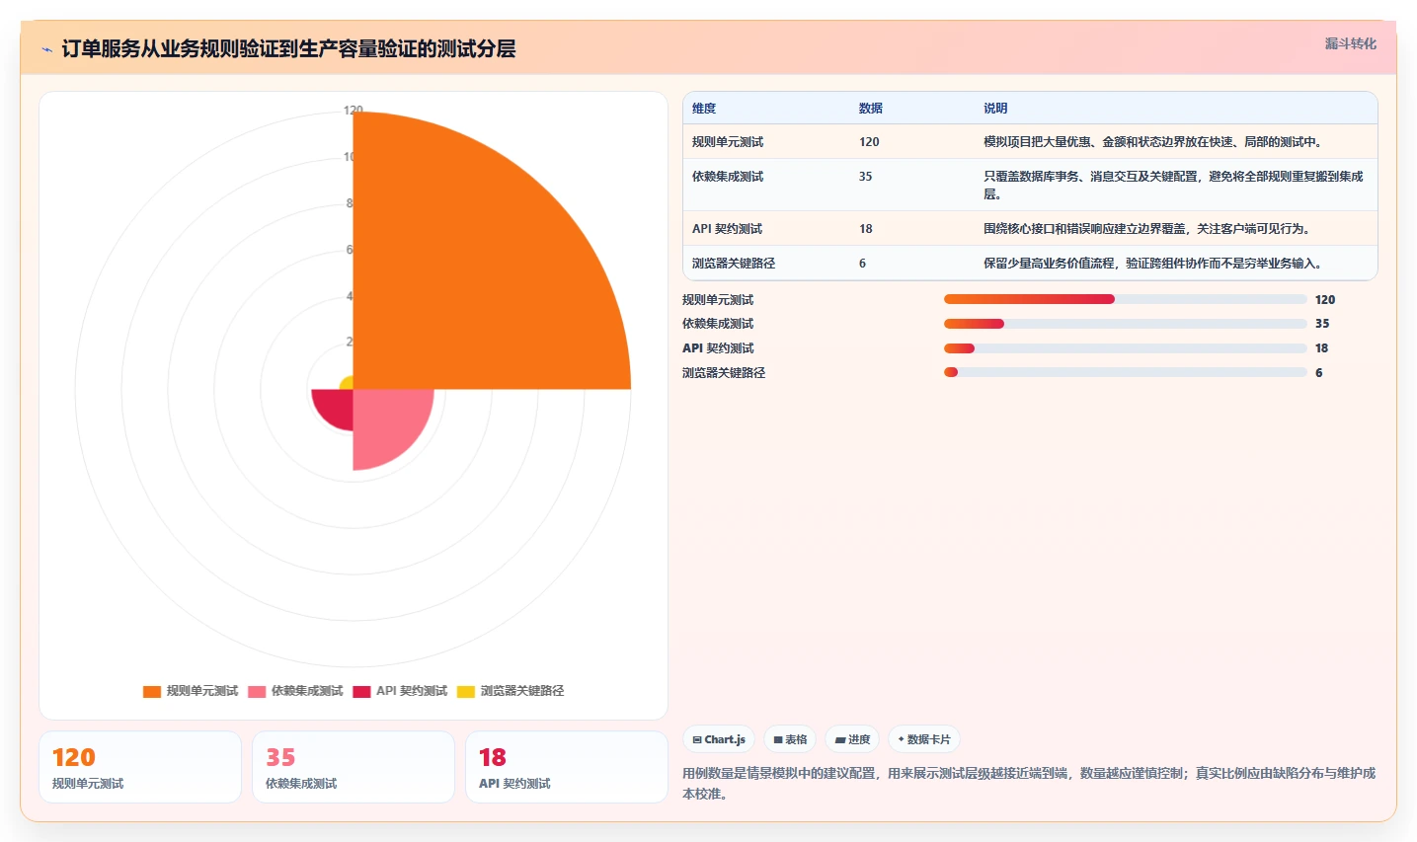1417x842 pixels.
Task: Click the 规则单元测试 progress bar
Action: tap(1125, 299)
